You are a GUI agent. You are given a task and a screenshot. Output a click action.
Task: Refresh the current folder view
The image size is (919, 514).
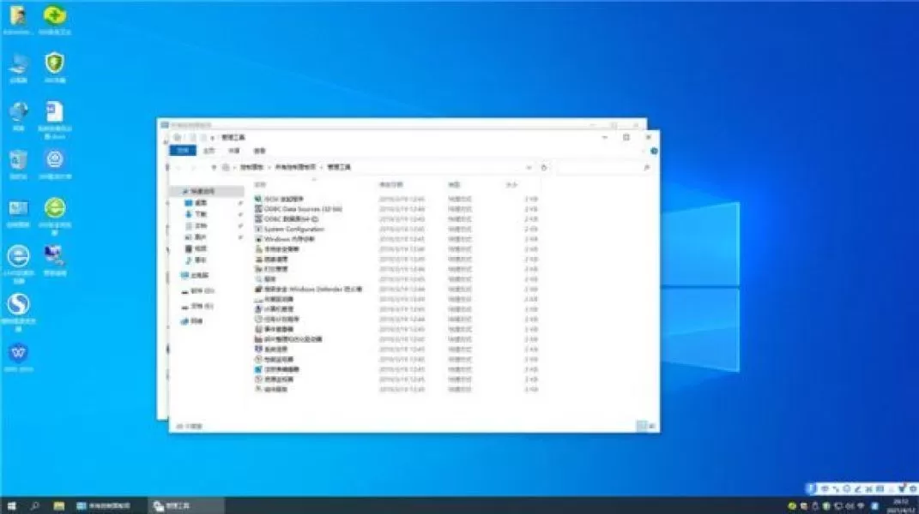point(544,167)
